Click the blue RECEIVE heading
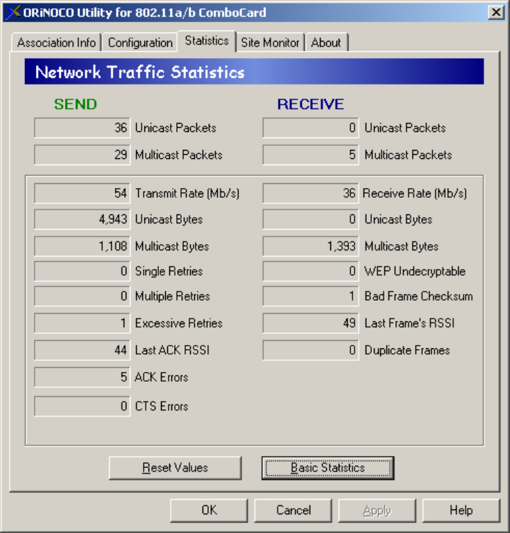 pyautogui.click(x=310, y=104)
